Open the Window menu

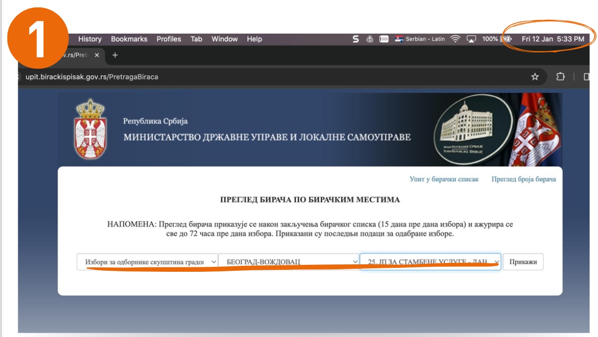coord(224,39)
